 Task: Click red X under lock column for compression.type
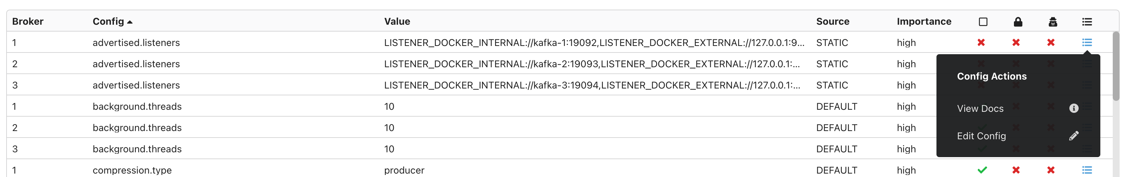click(x=1016, y=170)
